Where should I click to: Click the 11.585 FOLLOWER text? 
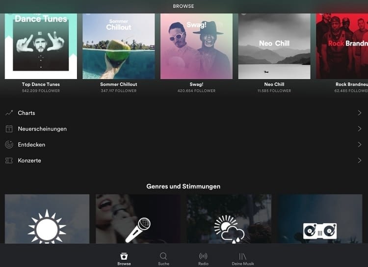(x=274, y=91)
